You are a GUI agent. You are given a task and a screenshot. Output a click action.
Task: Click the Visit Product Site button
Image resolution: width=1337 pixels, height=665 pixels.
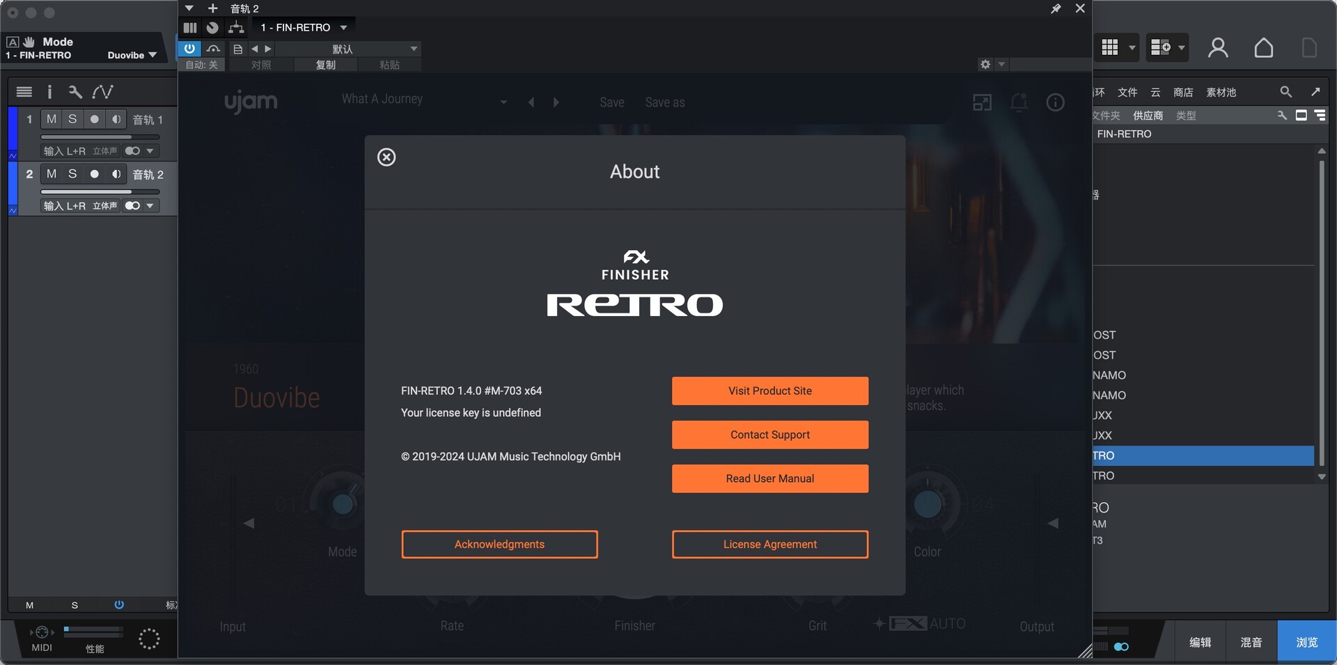[770, 391]
